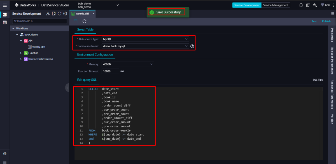Switch to Service Development mode
This screenshot has height=164, width=336.
pos(247,5)
